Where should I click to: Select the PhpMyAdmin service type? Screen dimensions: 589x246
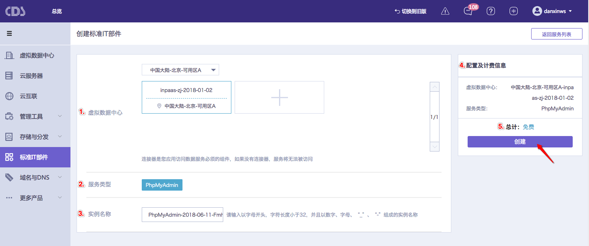[162, 185]
